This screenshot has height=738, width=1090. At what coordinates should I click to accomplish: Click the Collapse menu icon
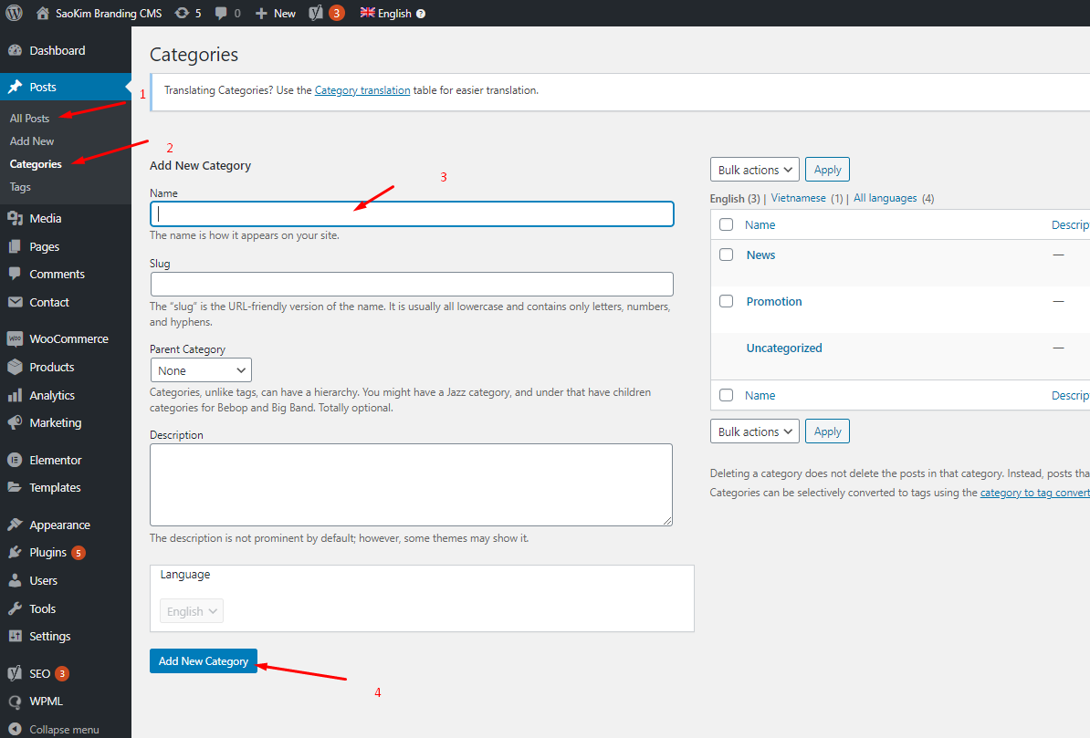[x=14, y=729]
